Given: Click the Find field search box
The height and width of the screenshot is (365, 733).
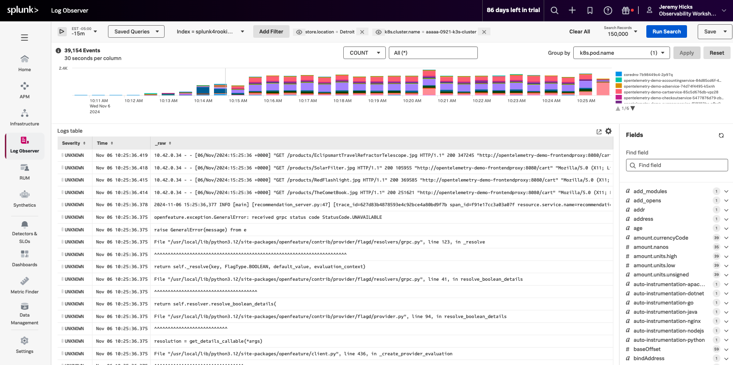Looking at the screenshot, I should (x=677, y=165).
